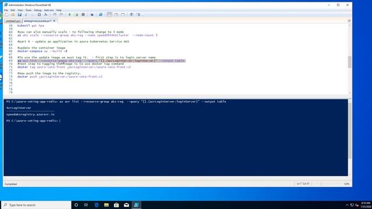Open the toolbar overflow options arrow
Image resolution: width=372 pixels, height=209 pixels.
click(143, 16)
